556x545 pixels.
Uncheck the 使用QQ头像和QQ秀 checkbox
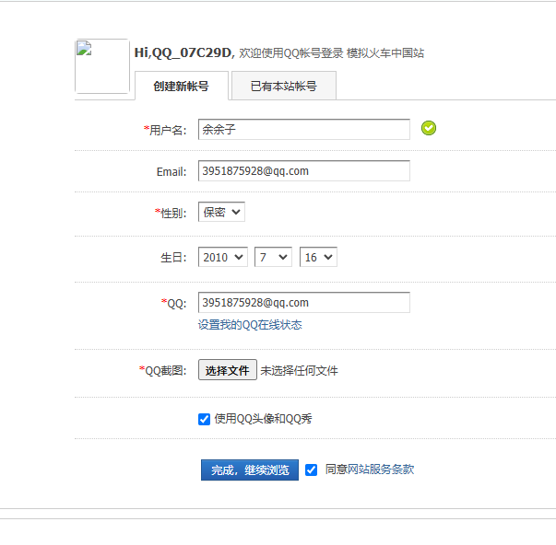204,419
